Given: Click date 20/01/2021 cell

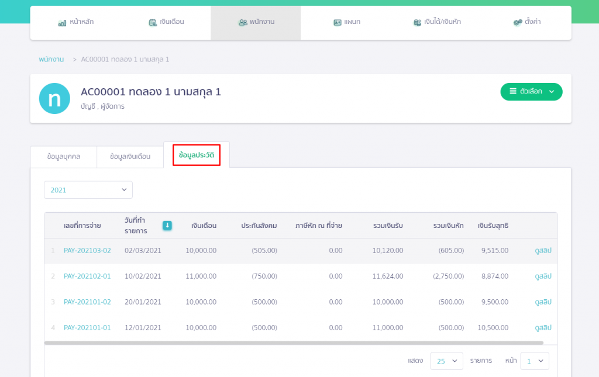Looking at the screenshot, I should click(143, 302).
